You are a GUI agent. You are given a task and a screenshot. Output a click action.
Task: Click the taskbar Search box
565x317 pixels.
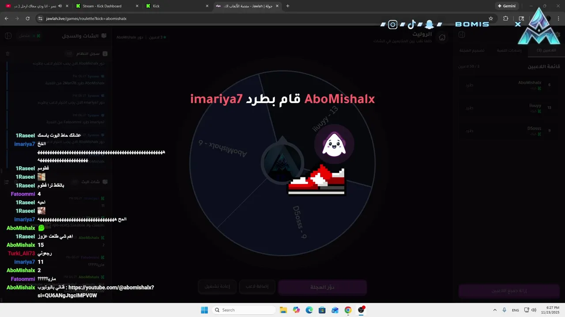pyautogui.click(x=243, y=310)
